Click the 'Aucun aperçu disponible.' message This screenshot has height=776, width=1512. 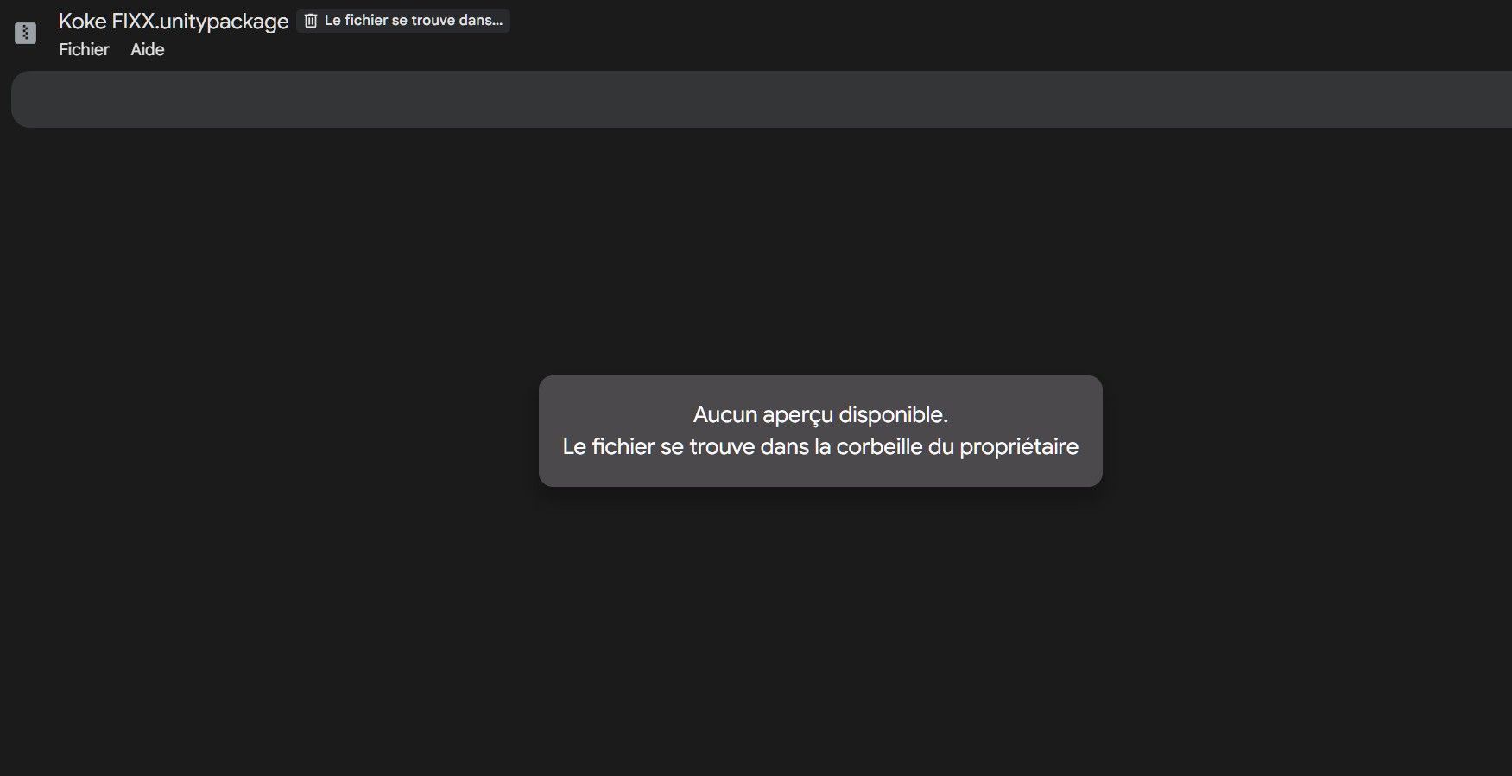click(820, 415)
